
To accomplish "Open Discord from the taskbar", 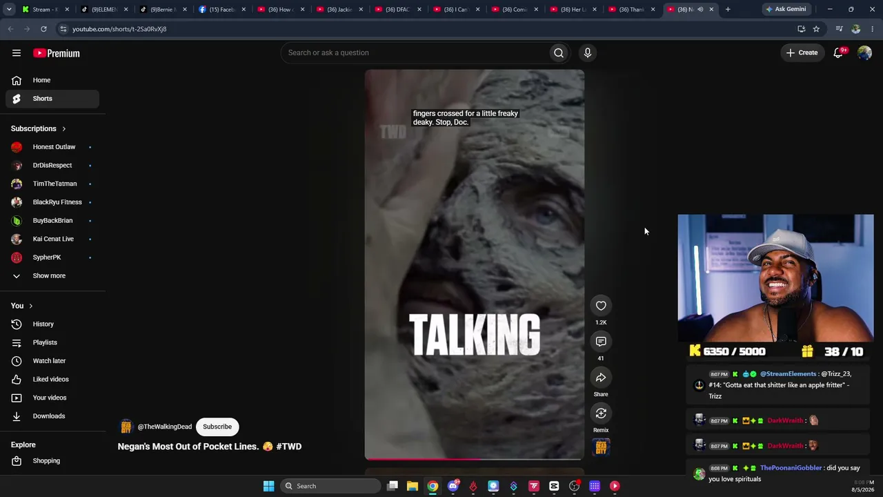I will [453, 486].
